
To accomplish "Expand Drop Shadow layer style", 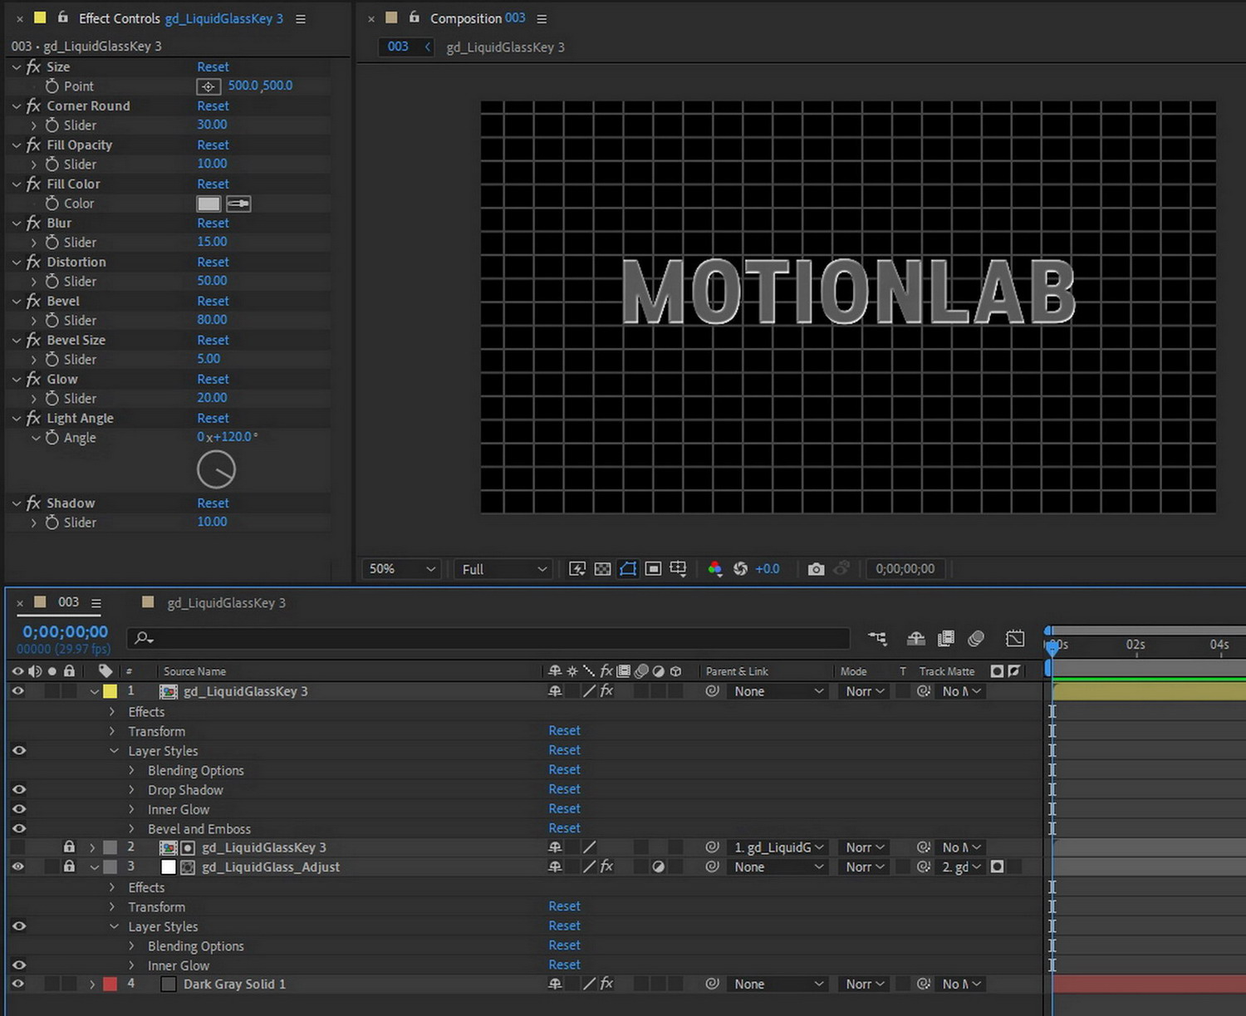I will point(131,790).
